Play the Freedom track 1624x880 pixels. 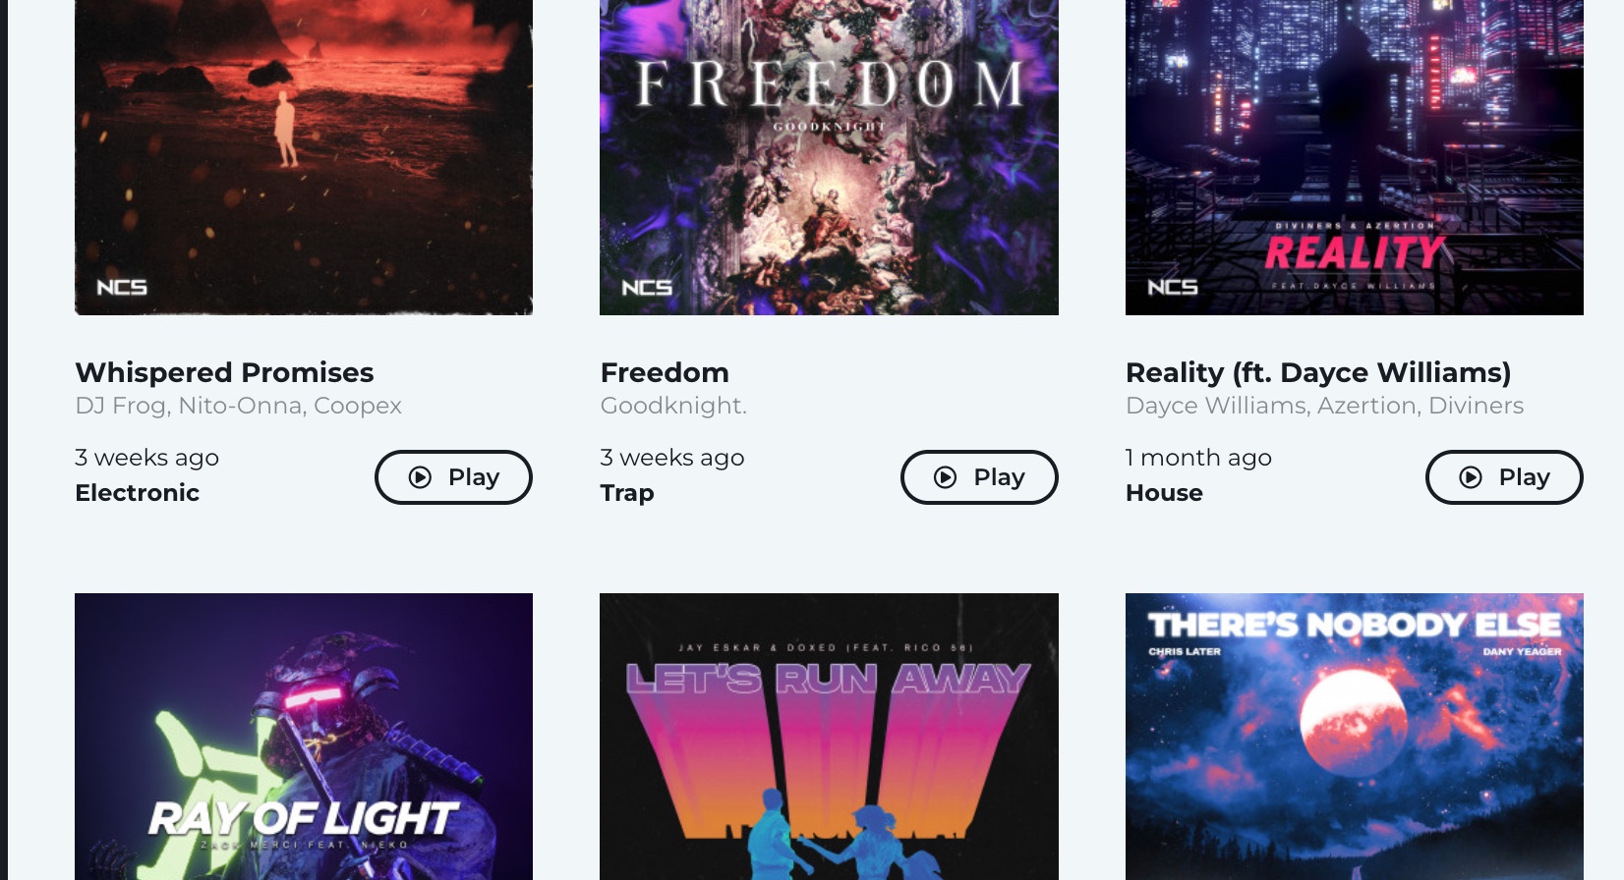[979, 477]
